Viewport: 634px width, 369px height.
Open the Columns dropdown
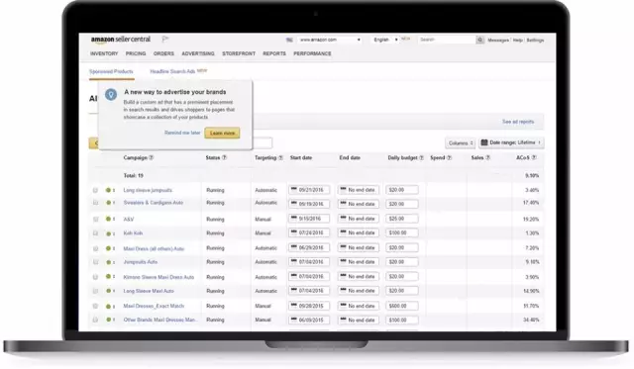coord(460,142)
